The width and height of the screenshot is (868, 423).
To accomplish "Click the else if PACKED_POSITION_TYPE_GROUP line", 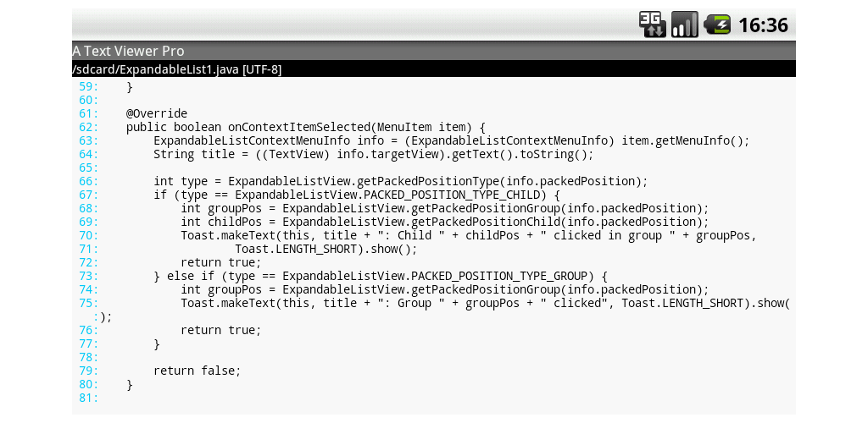I will (x=381, y=276).
